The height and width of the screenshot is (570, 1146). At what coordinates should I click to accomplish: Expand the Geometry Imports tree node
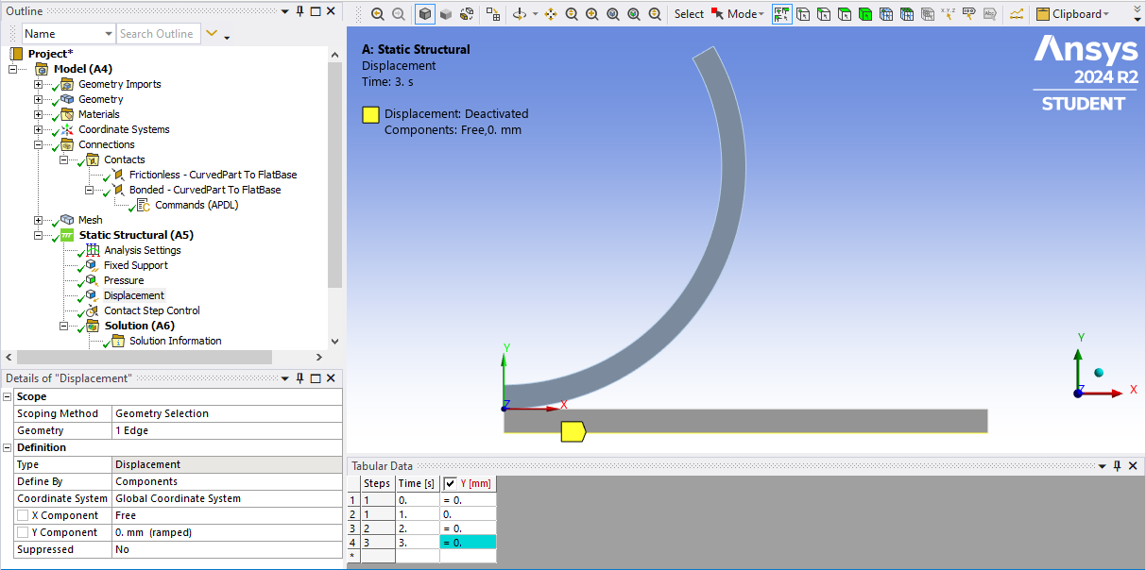point(39,84)
